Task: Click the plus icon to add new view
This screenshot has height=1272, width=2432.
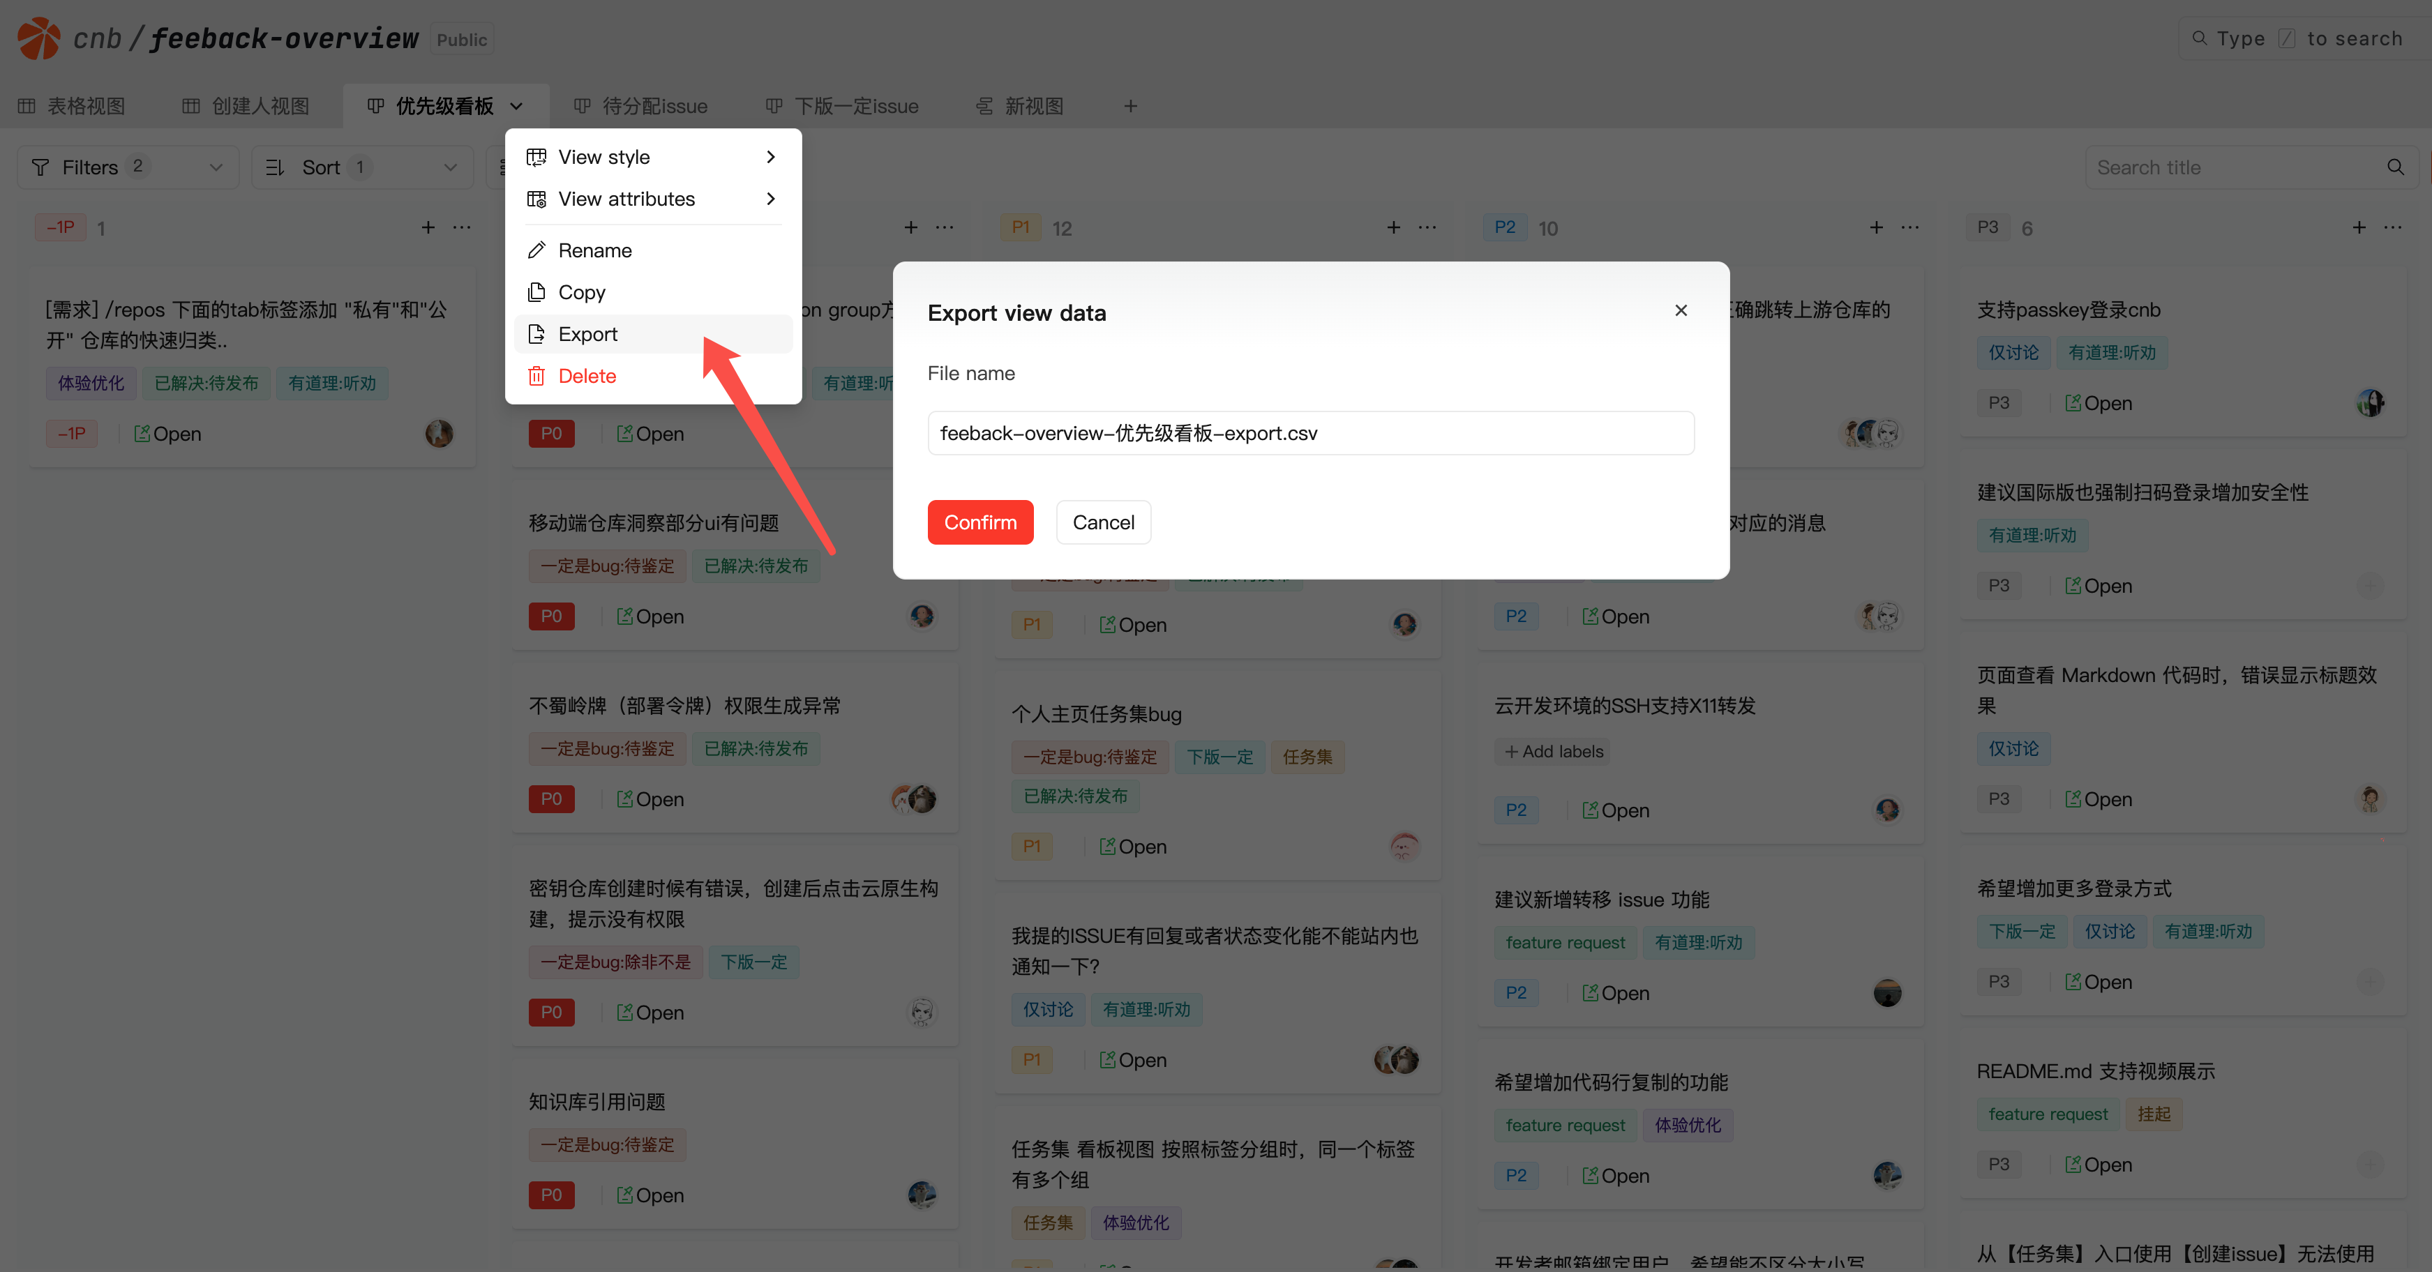Action: pyautogui.click(x=1130, y=106)
